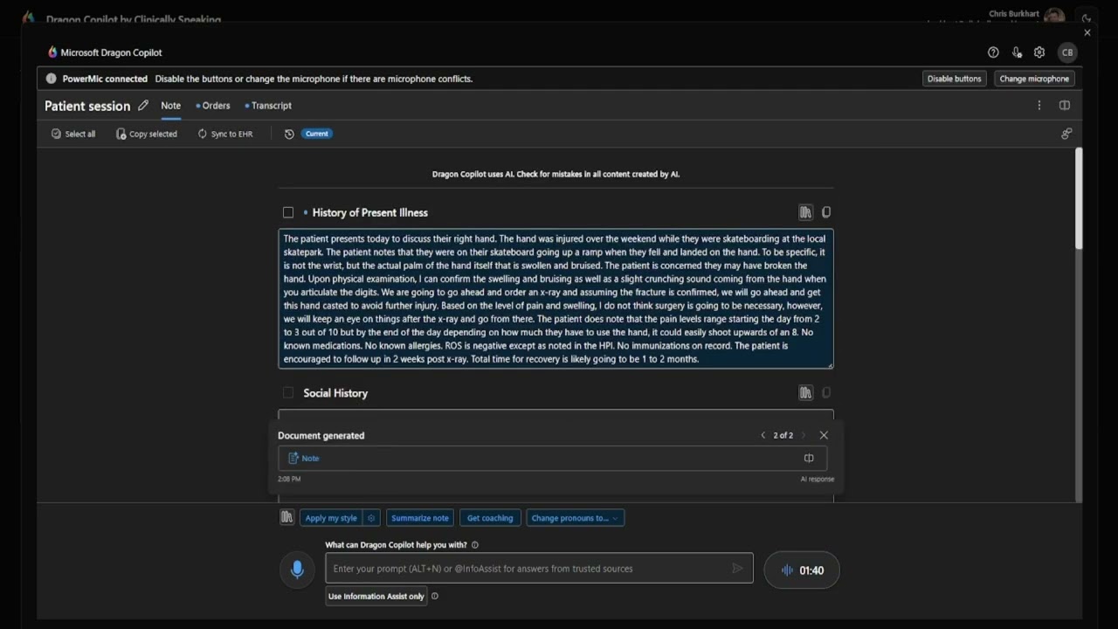Open the library icon beside Apply my style

286,518
